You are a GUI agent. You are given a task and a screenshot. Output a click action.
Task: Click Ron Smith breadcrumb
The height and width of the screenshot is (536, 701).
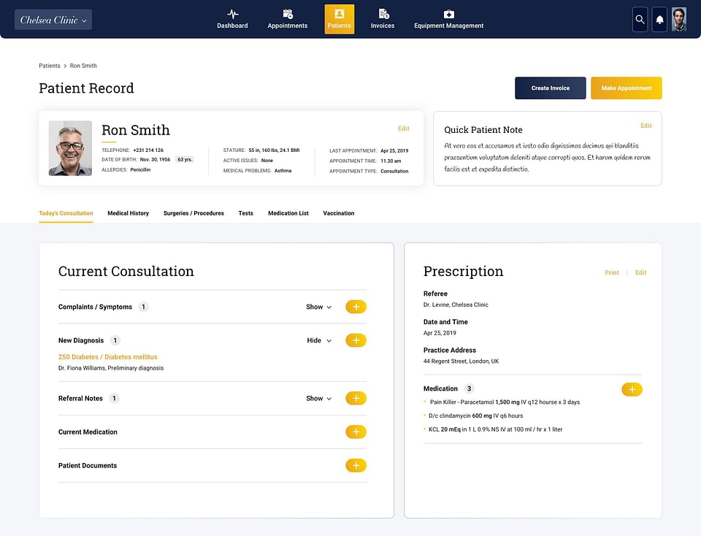(83, 66)
